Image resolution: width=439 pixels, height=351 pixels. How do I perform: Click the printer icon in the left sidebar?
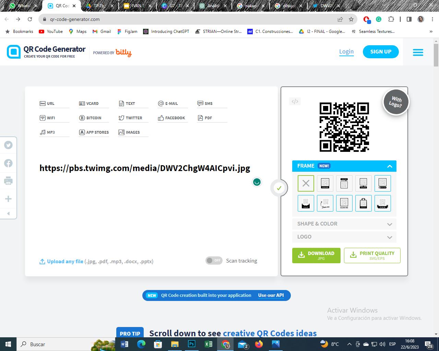coord(8,181)
